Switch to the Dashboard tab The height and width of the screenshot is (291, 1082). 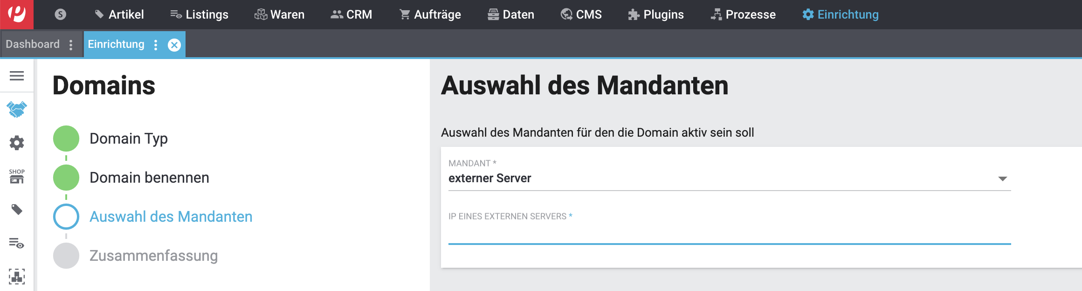click(33, 44)
